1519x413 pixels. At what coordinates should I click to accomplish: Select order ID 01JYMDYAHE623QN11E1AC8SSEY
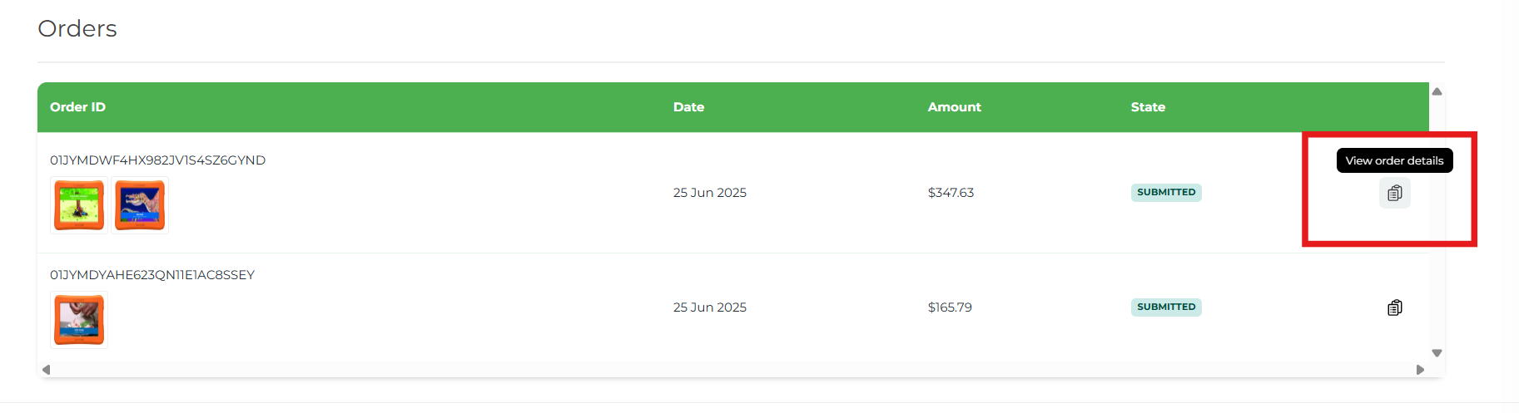[152, 275]
